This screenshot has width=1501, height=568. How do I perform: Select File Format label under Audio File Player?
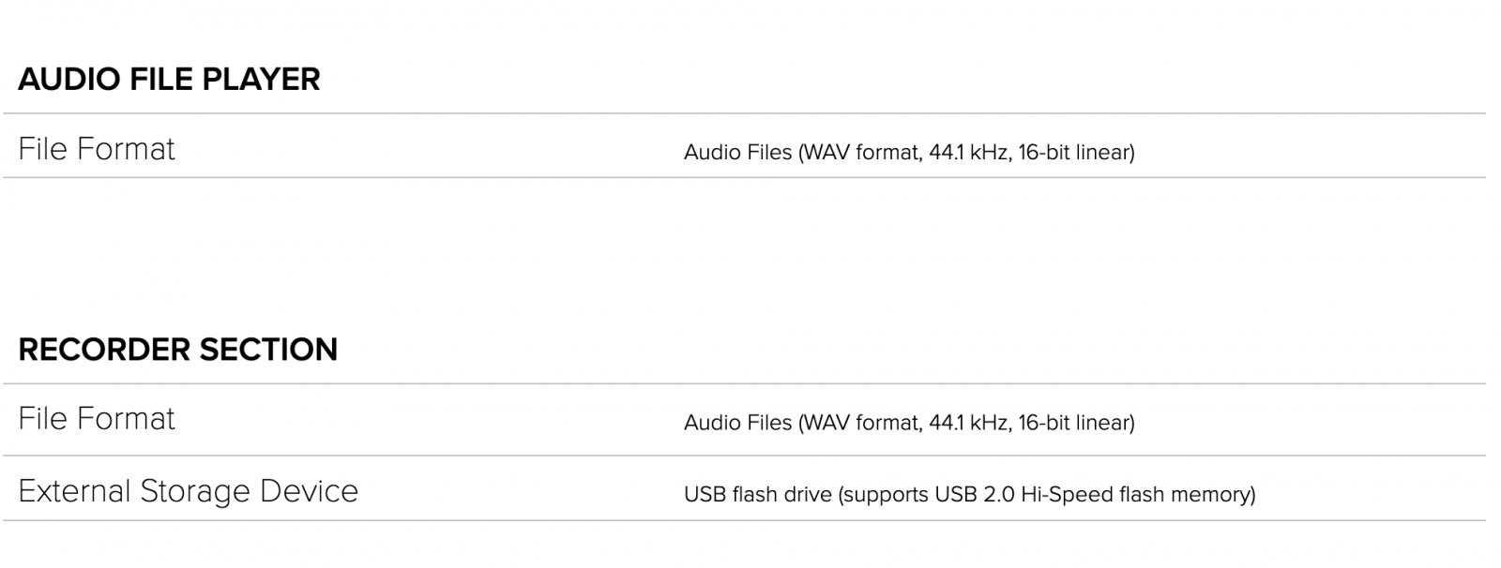(x=97, y=149)
